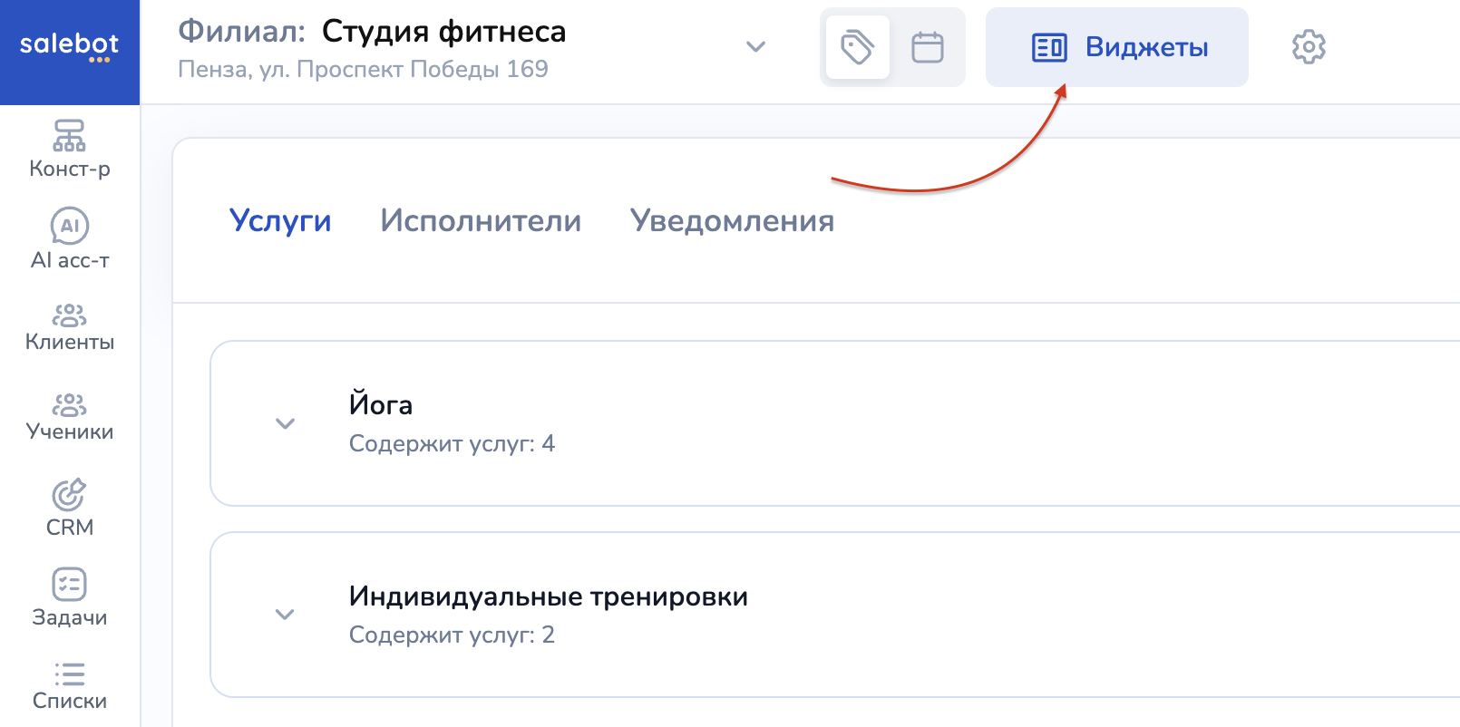Switch to the price tag services view
1460x727 pixels.
(857, 47)
